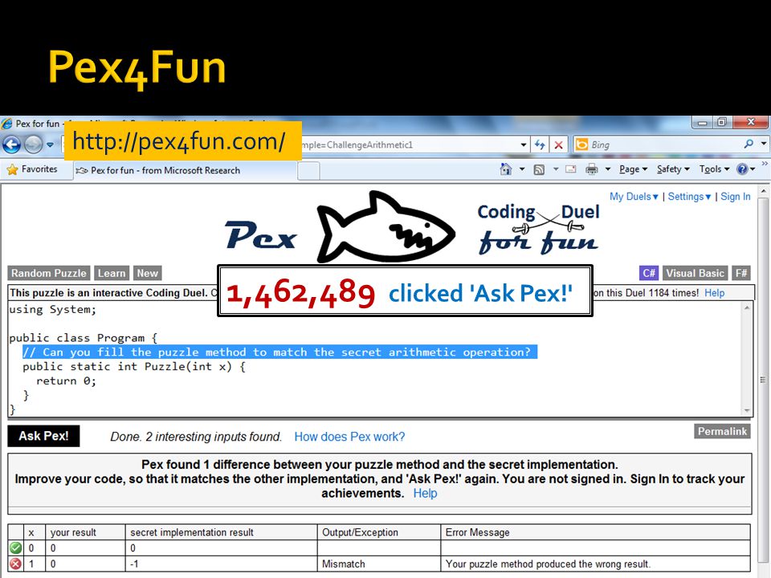Image resolution: width=771 pixels, height=578 pixels.
Task: Click the Print icon
Action: click(592, 169)
